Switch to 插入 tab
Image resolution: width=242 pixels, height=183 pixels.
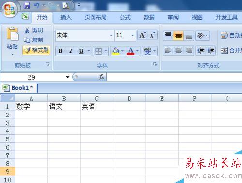(x=66, y=17)
